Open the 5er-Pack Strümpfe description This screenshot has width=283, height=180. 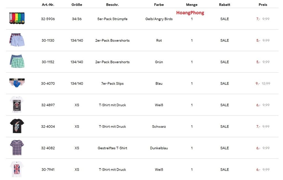point(112,19)
